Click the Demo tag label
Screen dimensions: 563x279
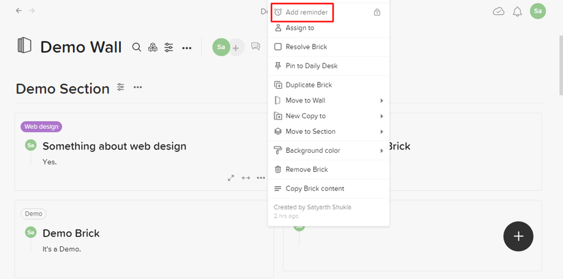(x=33, y=214)
